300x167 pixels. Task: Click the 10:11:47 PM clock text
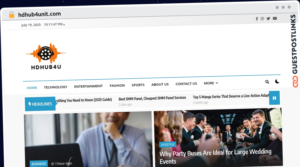[x=53, y=24]
